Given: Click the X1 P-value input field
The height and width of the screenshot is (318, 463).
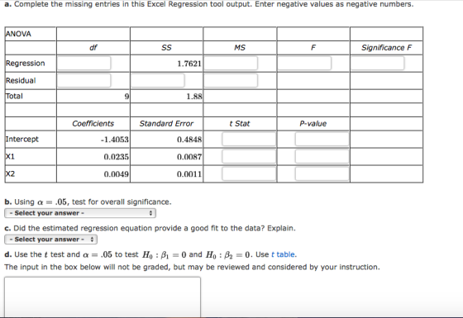Looking at the screenshot, I should click(x=322, y=157).
